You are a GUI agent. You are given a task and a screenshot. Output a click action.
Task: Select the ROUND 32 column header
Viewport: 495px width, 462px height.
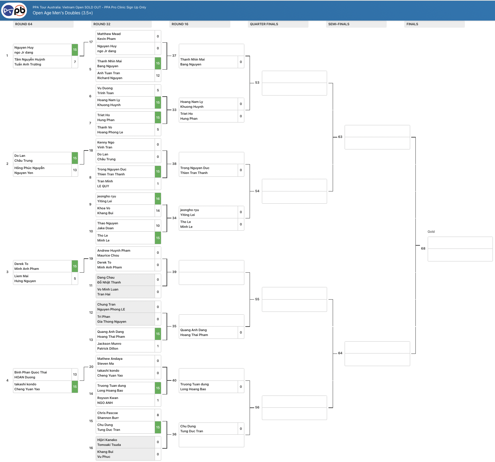click(x=121, y=24)
